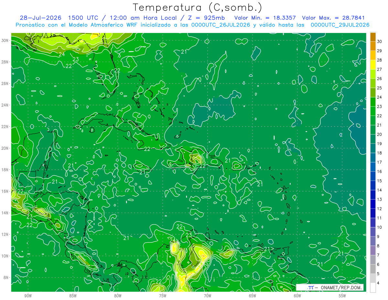Click the 60W longitude axis label
This screenshot has height=300, width=388.
[297, 296]
